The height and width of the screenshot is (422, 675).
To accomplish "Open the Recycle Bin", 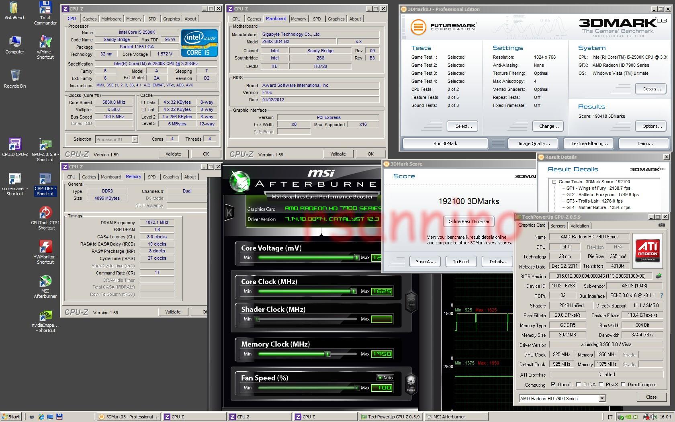I will point(14,79).
